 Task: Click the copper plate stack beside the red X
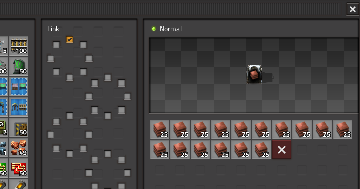tap(261, 150)
